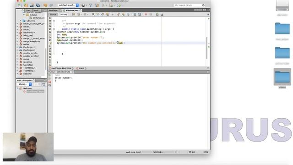Select the SALESTAX project
The width and height of the screenshot is (293, 165).
(x=28, y=65)
